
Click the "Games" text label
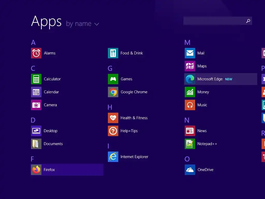pyautogui.click(x=127, y=79)
